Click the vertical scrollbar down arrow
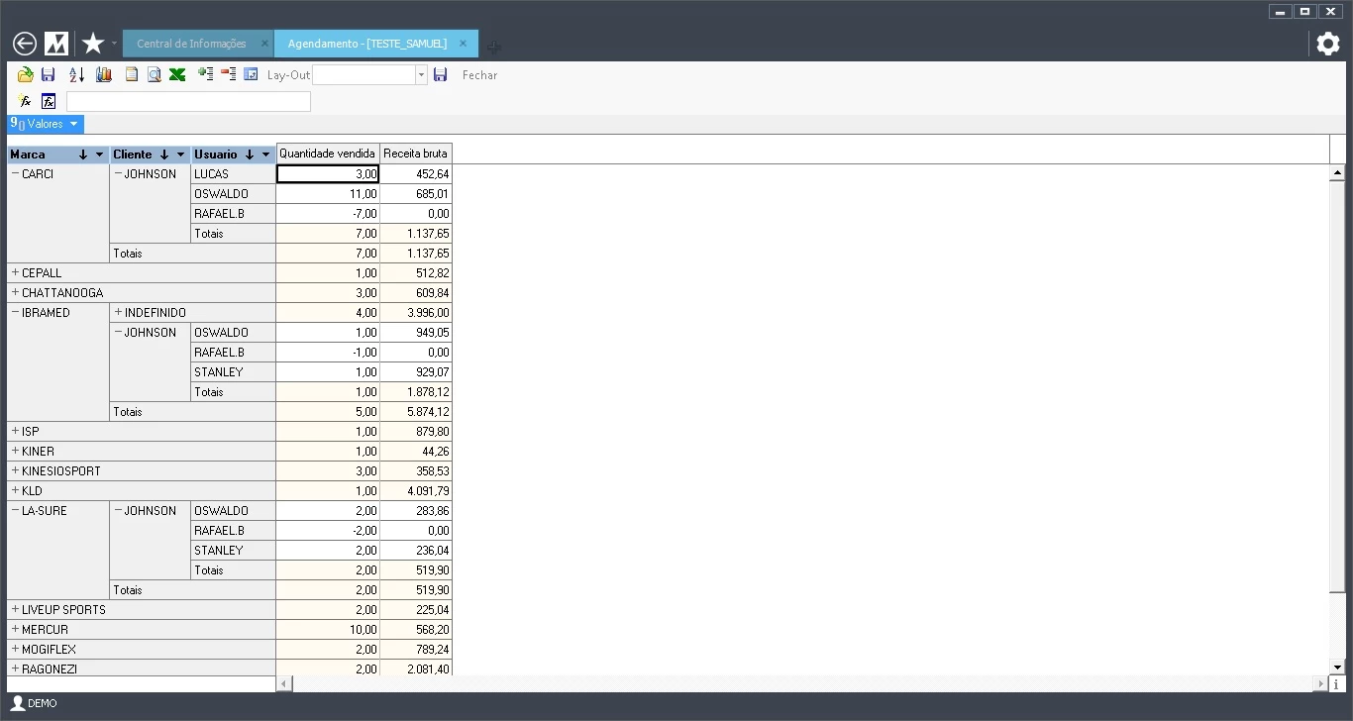 (x=1337, y=668)
